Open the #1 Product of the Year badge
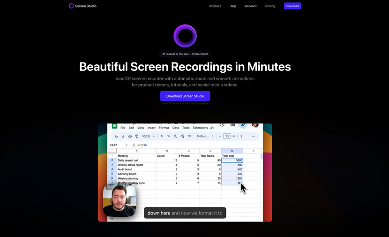 click(x=185, y=54)
